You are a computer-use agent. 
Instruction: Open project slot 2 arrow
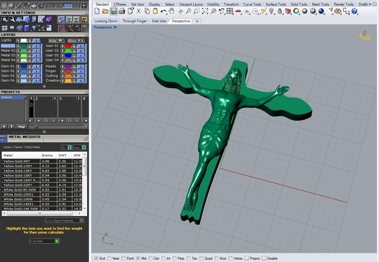point(55,98)
